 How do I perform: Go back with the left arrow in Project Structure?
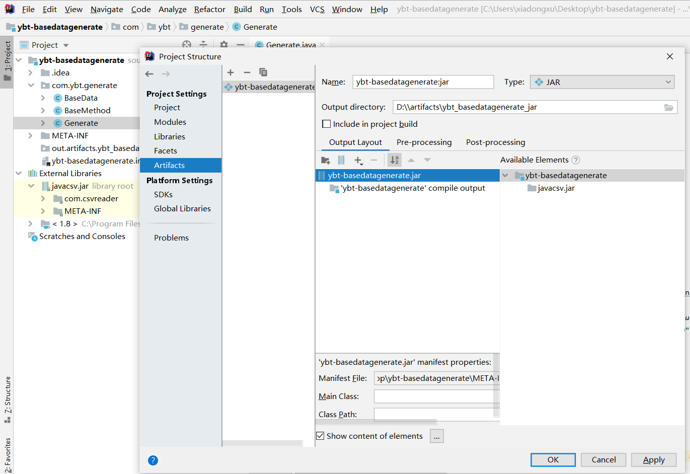(149, 74)
